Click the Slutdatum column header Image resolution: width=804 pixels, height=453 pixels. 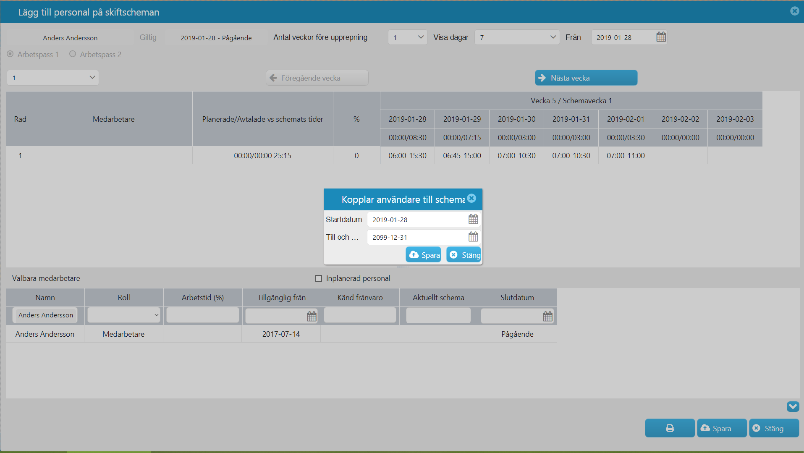(517, 298)
